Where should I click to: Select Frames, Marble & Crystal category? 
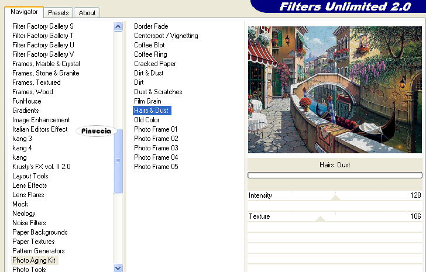(46, 64)
